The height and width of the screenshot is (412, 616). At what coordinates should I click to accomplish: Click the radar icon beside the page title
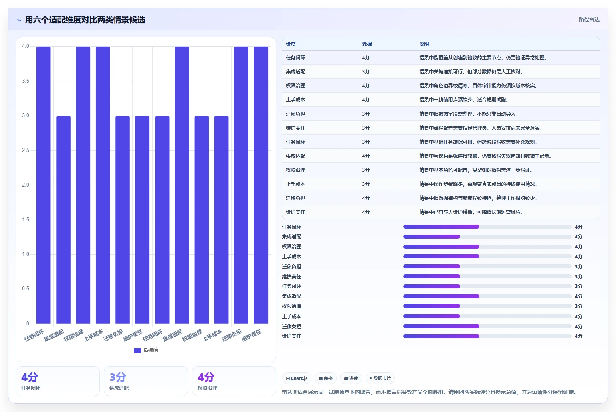tap(19, 20)
